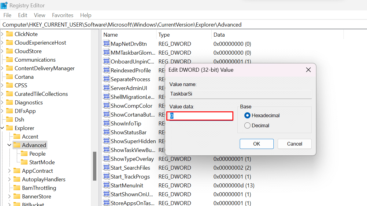
Task: Click the Start_SearchFiles registry value icon
Action: tap(106, 168)
